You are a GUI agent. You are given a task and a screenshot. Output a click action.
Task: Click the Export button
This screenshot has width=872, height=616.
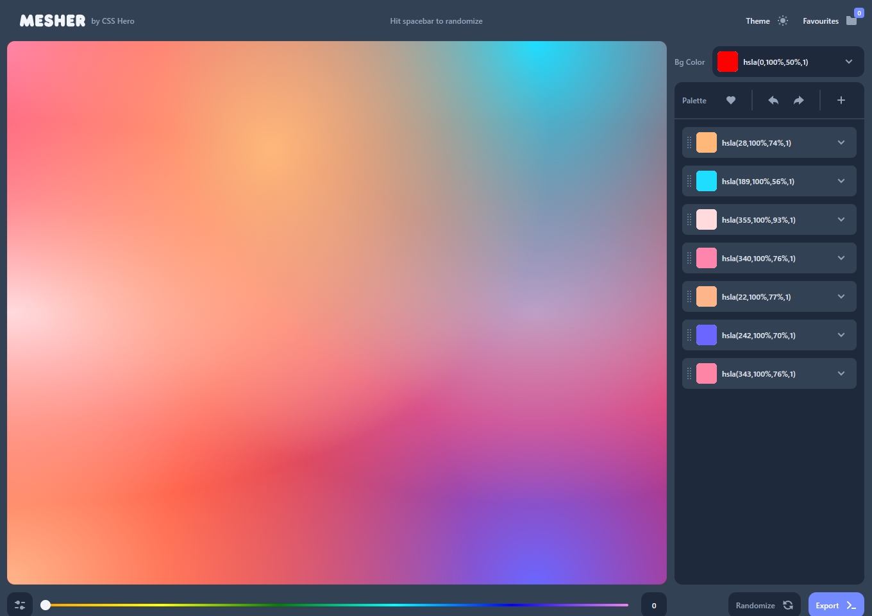click(836, 605)
